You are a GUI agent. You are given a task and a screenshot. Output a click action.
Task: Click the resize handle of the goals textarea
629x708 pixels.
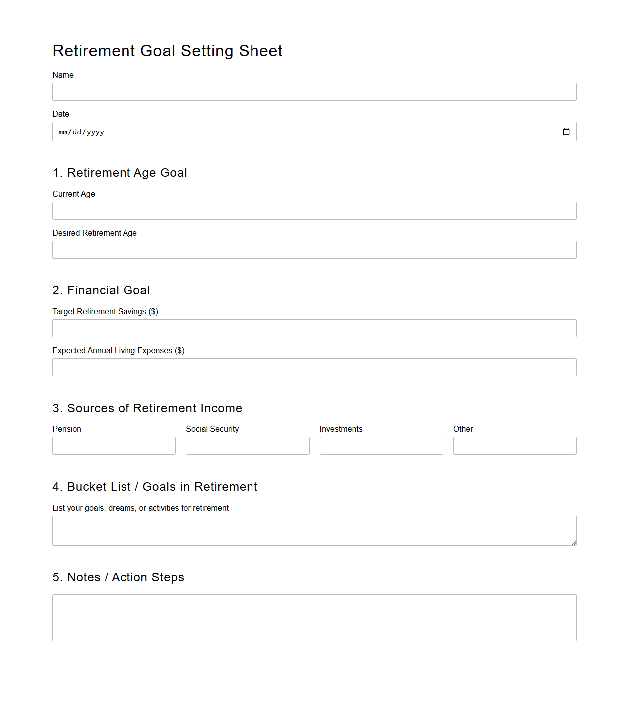pos(574,543)
